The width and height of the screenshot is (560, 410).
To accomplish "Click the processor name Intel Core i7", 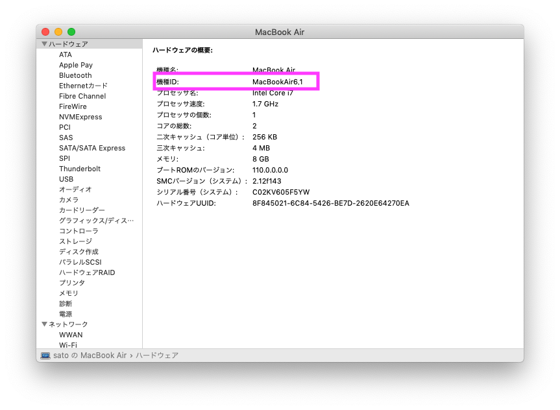I will [273, 93].
